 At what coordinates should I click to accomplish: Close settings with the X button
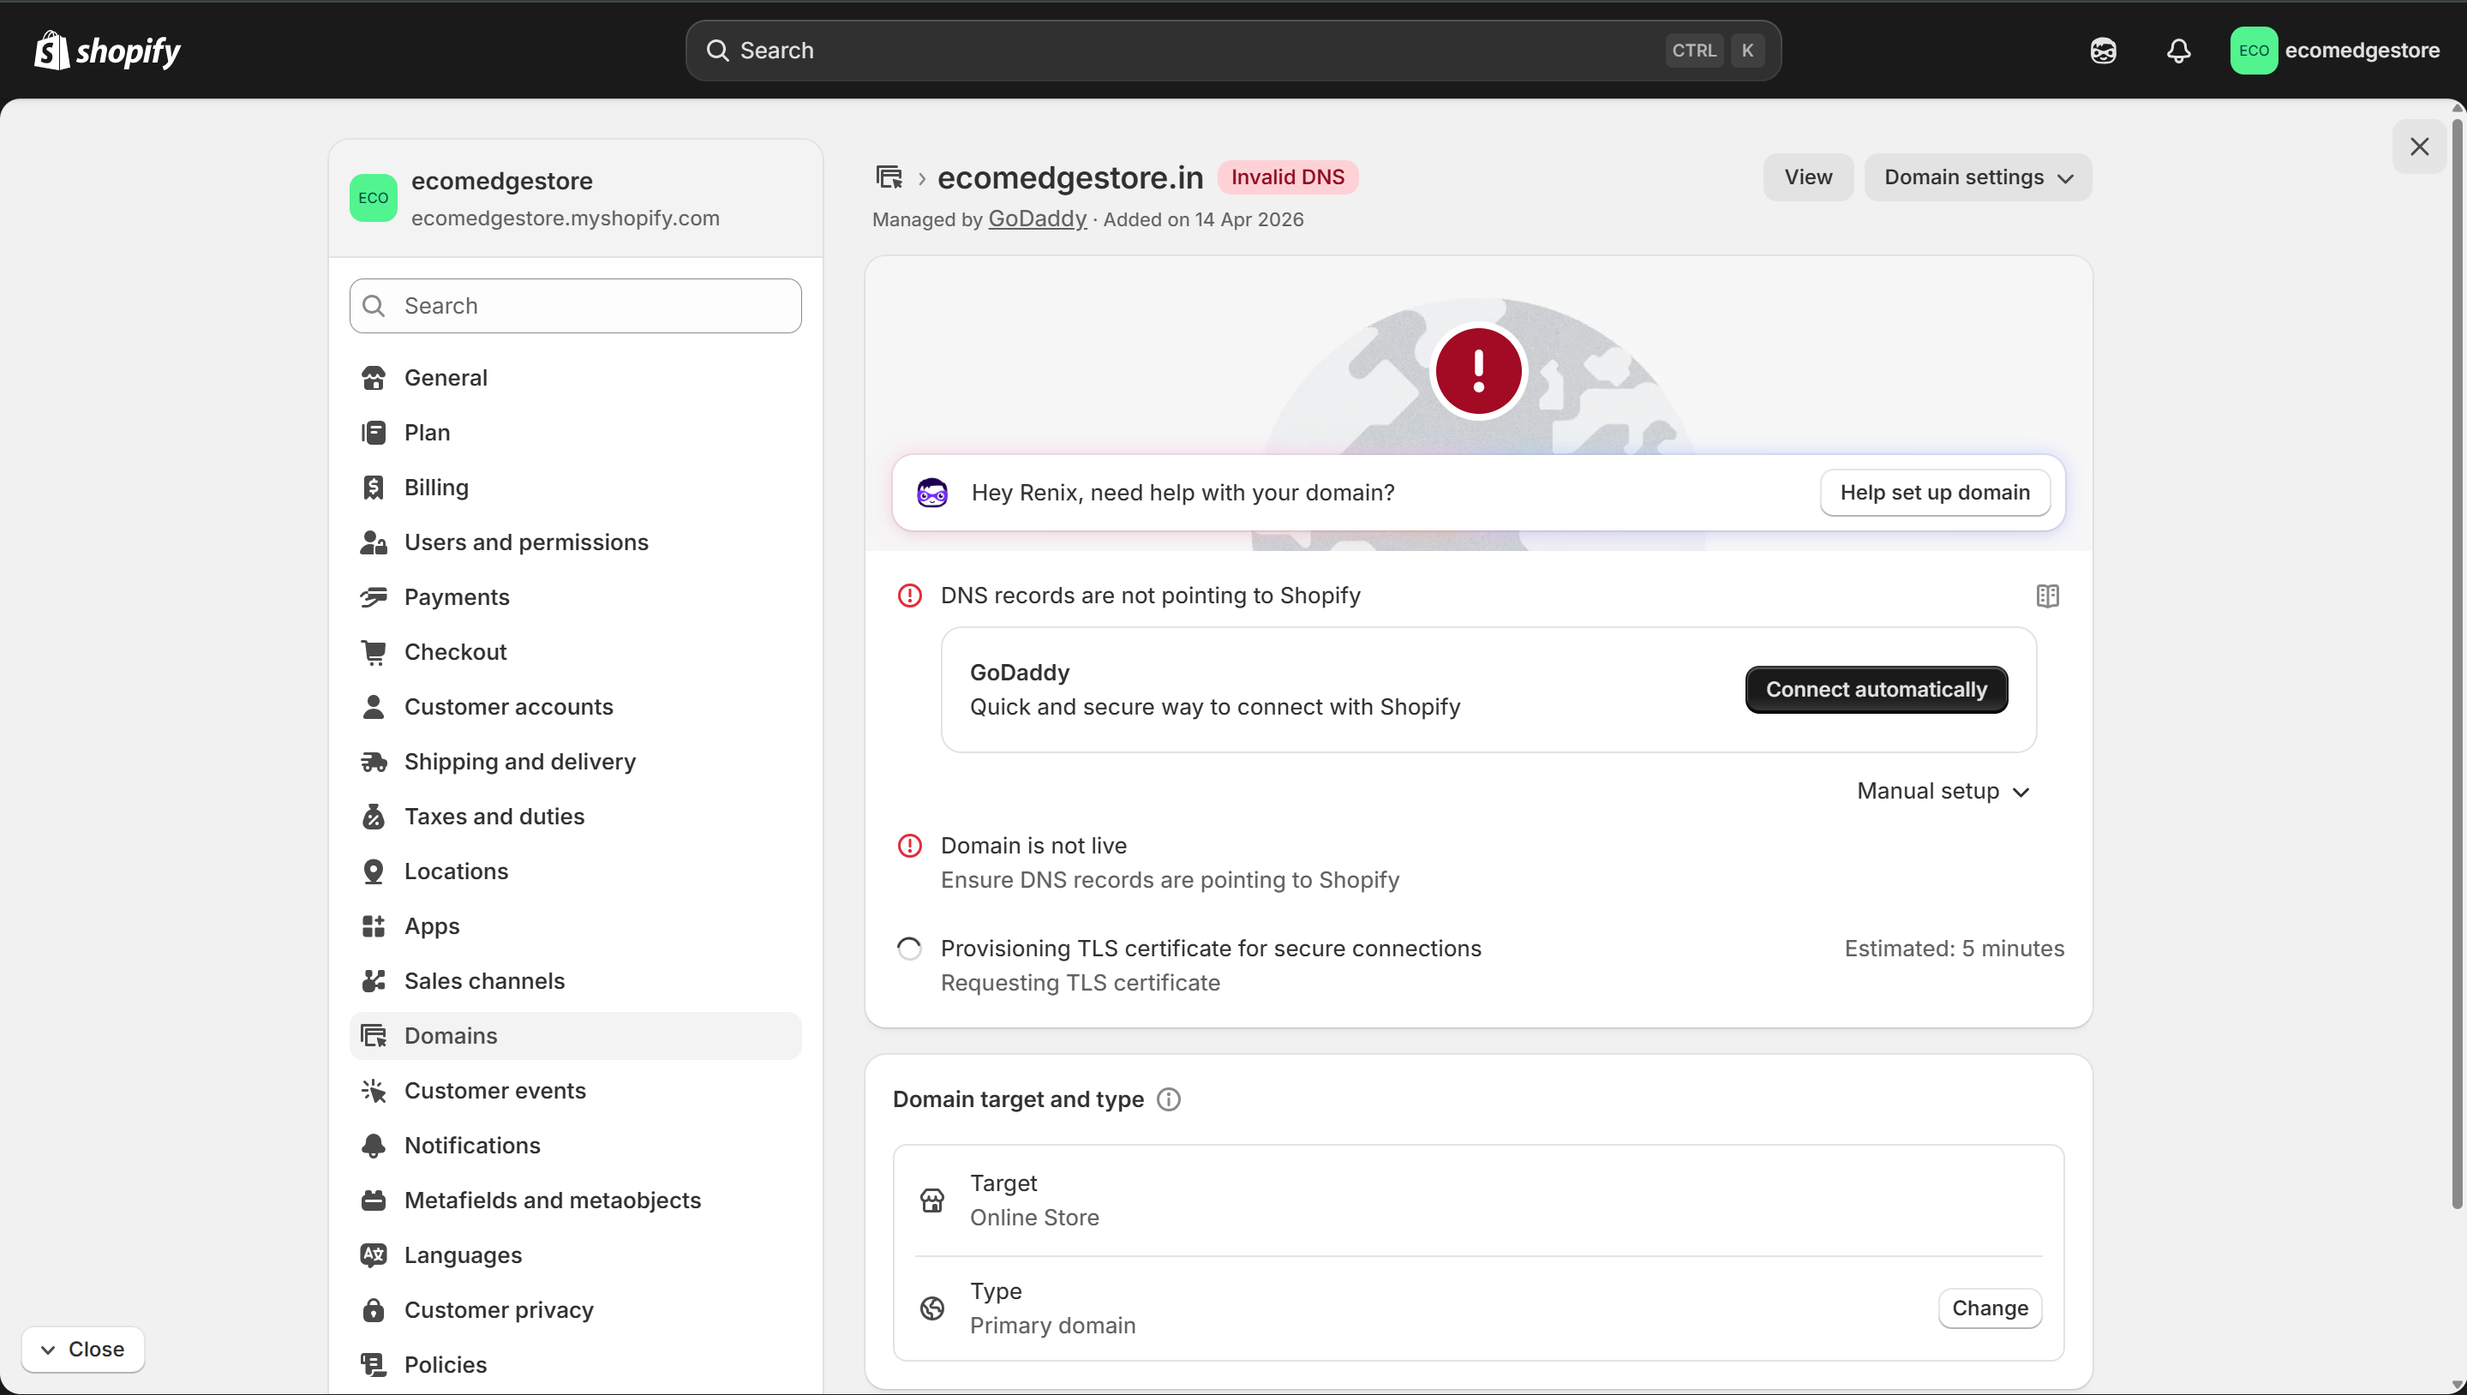pyautogui.click(x=2419, y=147)
